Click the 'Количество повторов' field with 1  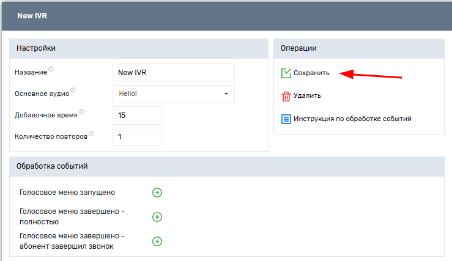click(137, 137)
